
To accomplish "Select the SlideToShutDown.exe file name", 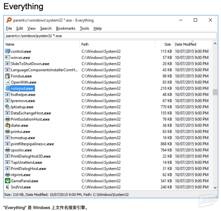I will 30,64.
